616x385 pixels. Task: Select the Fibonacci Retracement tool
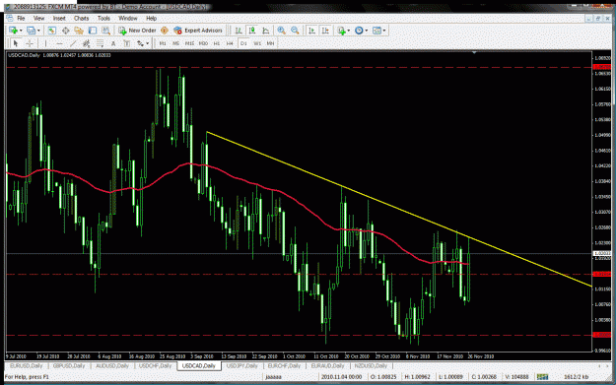(100, 43)
